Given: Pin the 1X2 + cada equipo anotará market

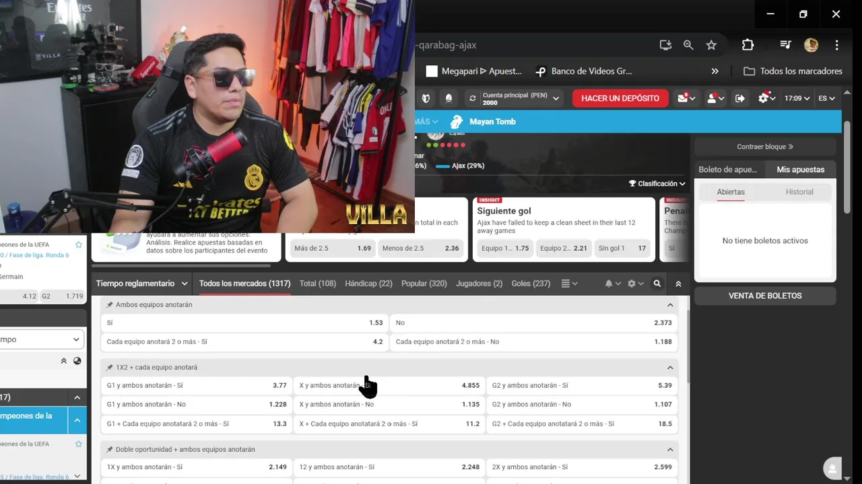Looking at the screenshot, I should (x=110, y=367).
